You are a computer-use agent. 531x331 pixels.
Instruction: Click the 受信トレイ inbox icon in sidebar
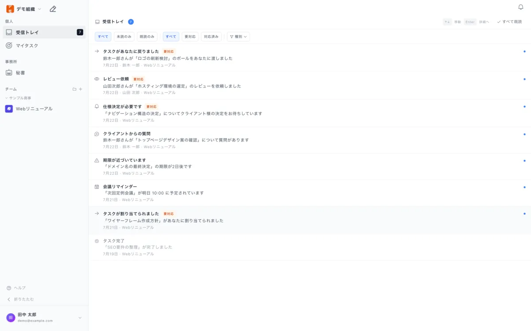coord(9,32)
